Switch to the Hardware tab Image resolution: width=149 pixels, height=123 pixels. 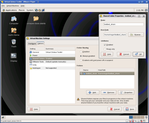pyautogui.click(x=32, y=44)
